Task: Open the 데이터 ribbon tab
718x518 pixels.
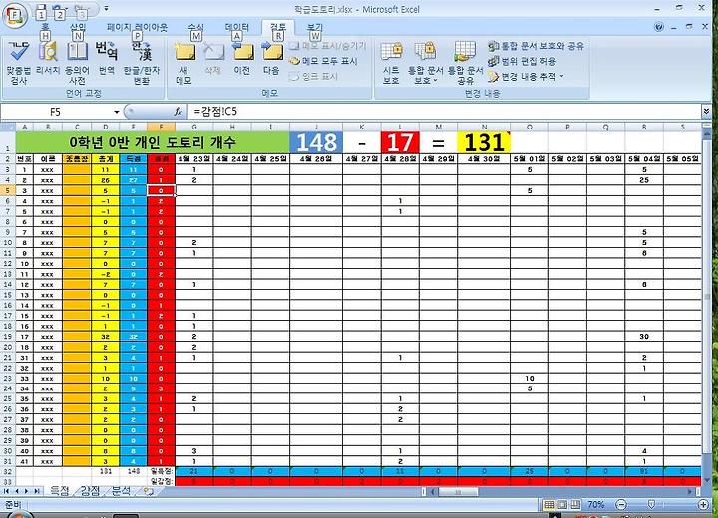Action: click(x=236, y=28)
